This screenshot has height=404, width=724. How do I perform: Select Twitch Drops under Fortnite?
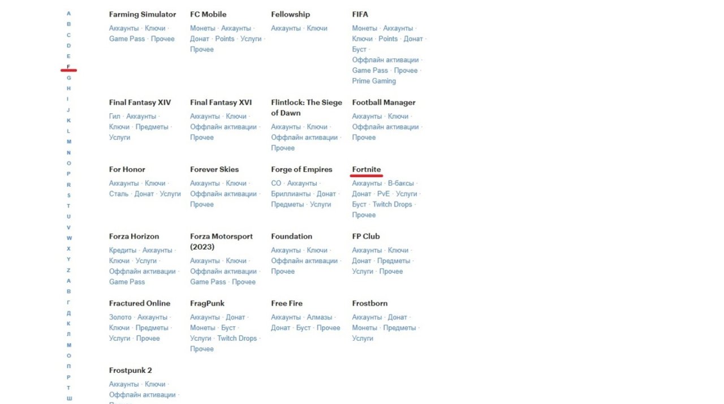tap(392, 204)
